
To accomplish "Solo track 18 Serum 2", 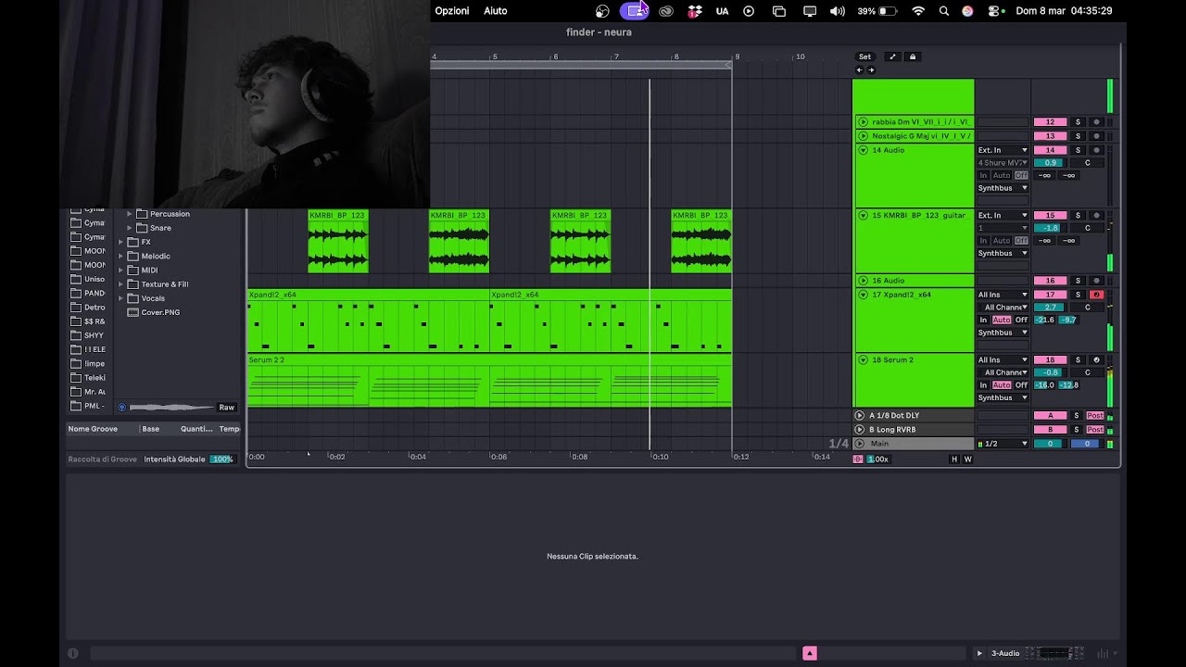I will [x=1078, y=359].
